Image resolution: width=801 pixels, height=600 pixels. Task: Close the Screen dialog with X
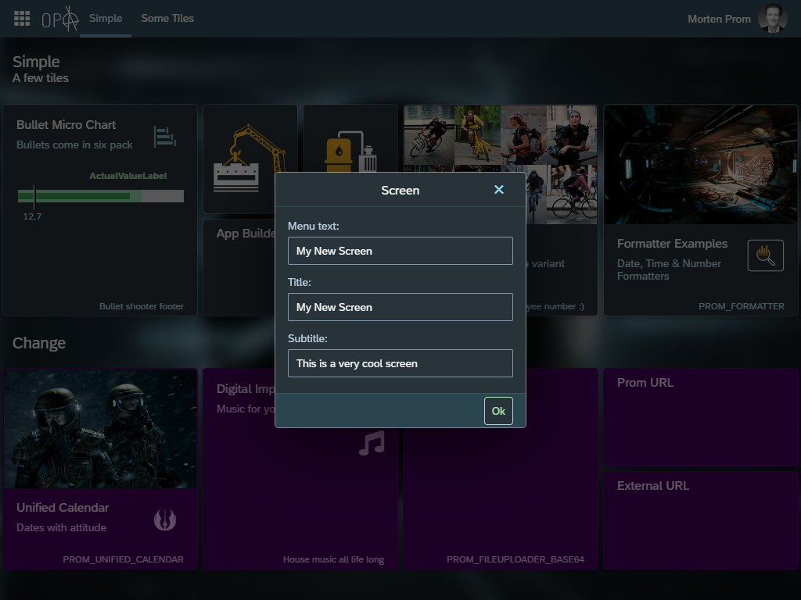499,190
